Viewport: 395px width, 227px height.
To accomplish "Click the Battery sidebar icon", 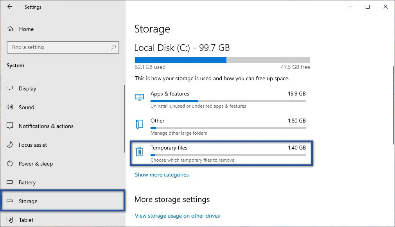I will pos(9,182).
